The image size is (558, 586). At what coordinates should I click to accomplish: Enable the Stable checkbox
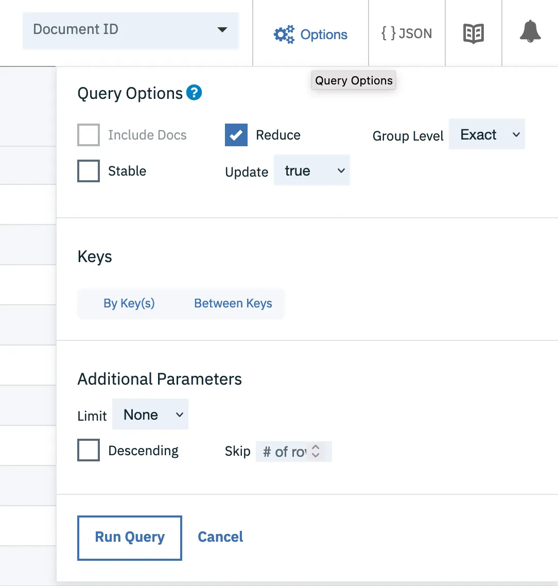(89, 171)
